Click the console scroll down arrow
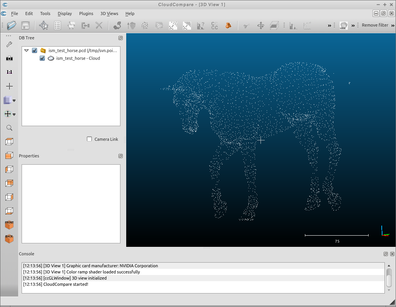This screenshot has height=307, width=396. coord(389,290)
